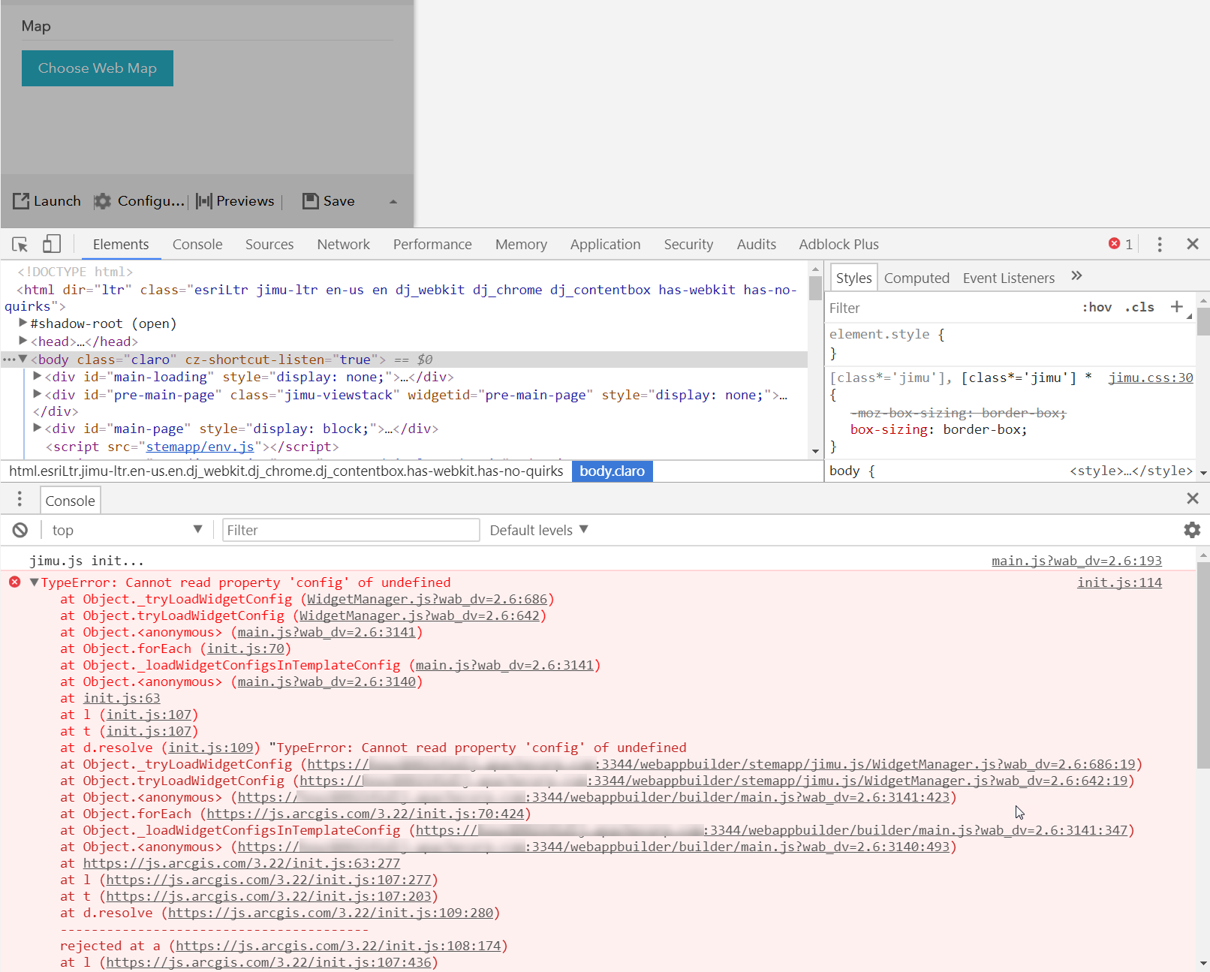Collapse the body claro element node

[23, 359]
